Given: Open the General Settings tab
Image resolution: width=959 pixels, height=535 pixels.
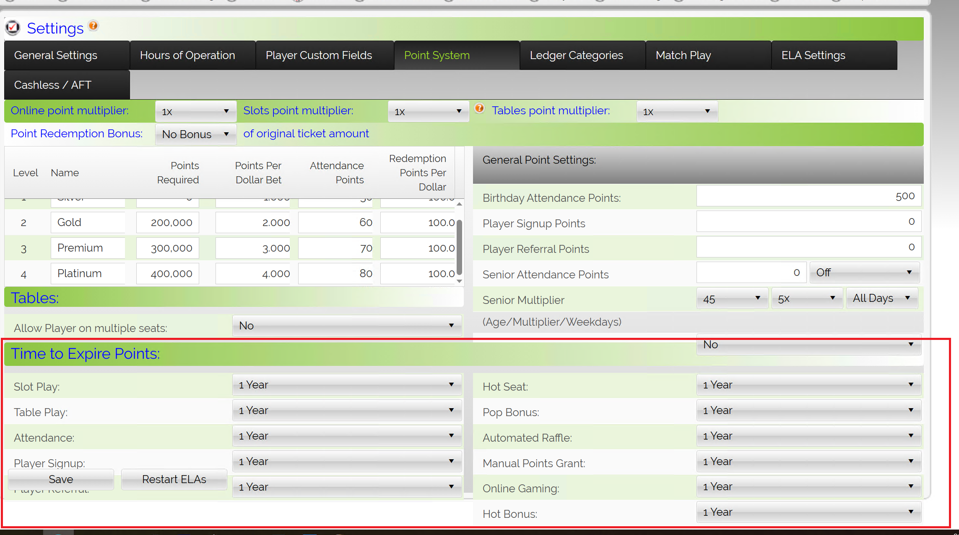Looking at the screenshot, I should tap(67, 55).
